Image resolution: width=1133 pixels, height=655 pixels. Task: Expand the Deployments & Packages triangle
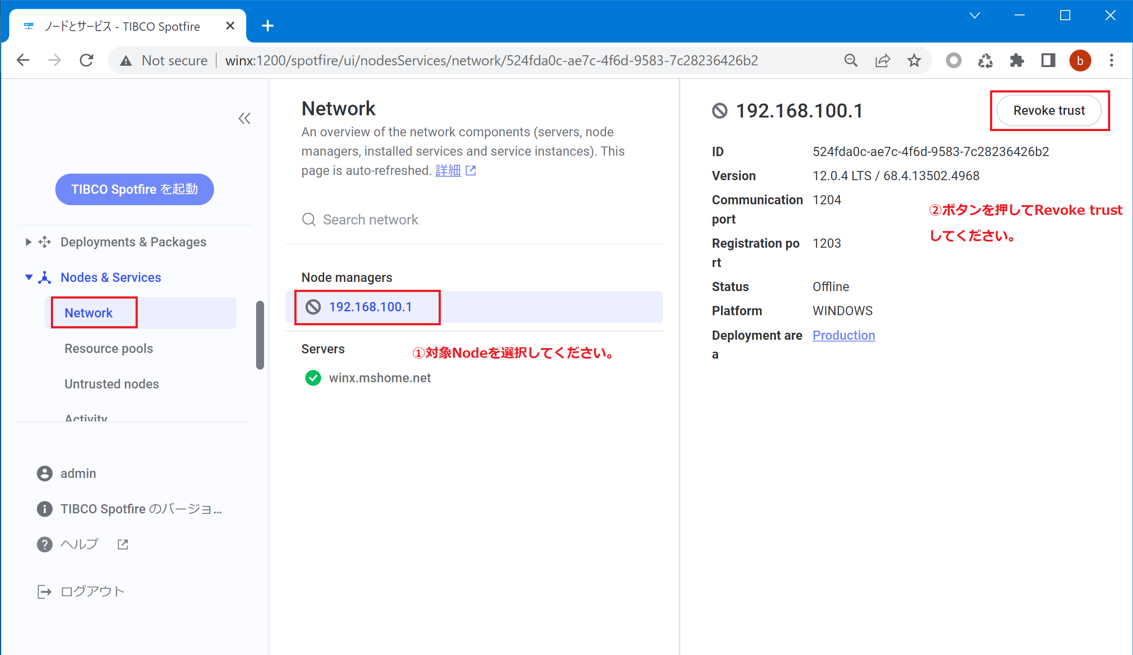pos(29,242)
